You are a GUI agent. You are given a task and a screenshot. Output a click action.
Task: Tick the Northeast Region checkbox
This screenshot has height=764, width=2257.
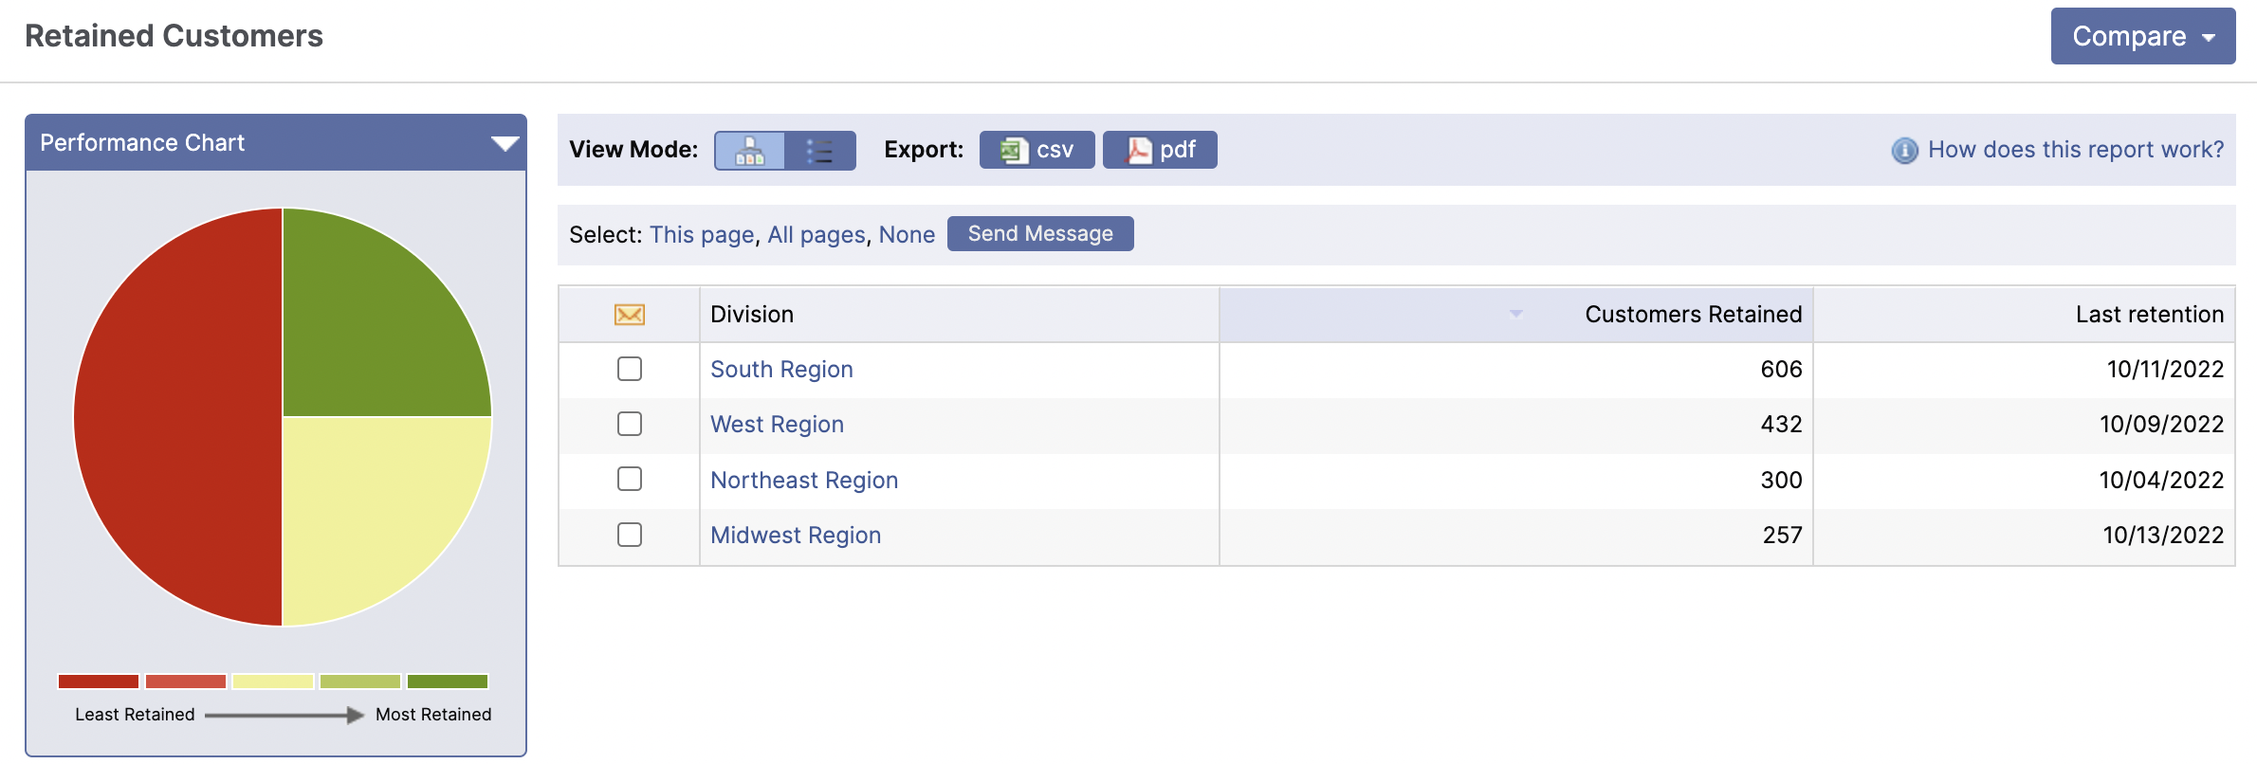click(630, 479)
